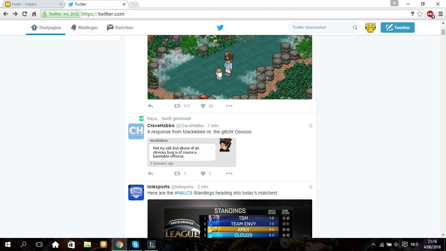Open File Explorer from the taskbar
The height and width of the screenshot is (251, 446).
(87, 245)
